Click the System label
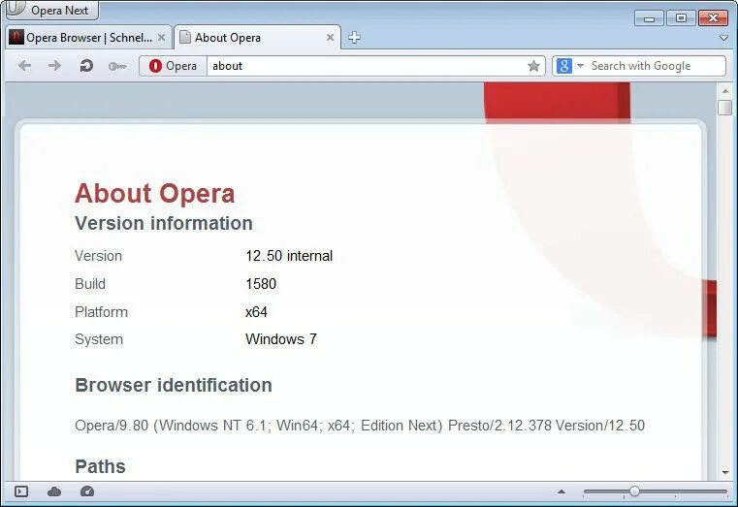This screenshot has height=507, width=738. click(x=99, y=339)
